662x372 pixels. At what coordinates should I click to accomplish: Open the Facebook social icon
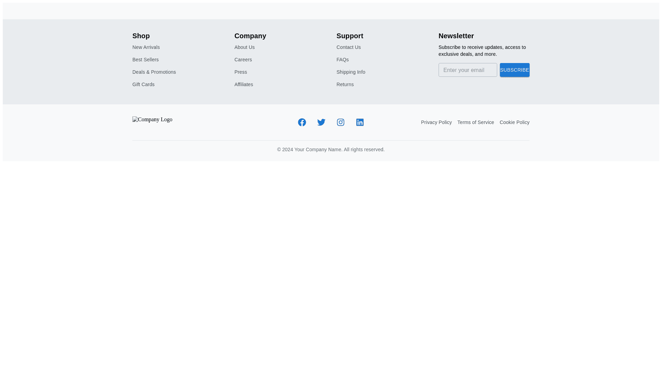[x=302, y=122]
